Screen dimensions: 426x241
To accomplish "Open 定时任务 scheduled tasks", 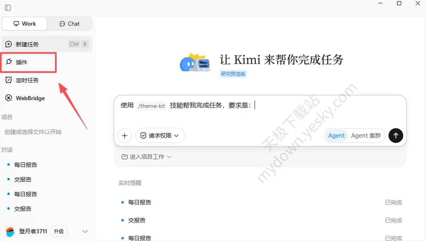I will click(x=47, y=80).
